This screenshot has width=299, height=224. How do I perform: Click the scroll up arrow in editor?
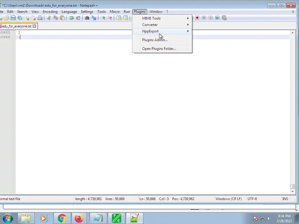coord(292,33)
